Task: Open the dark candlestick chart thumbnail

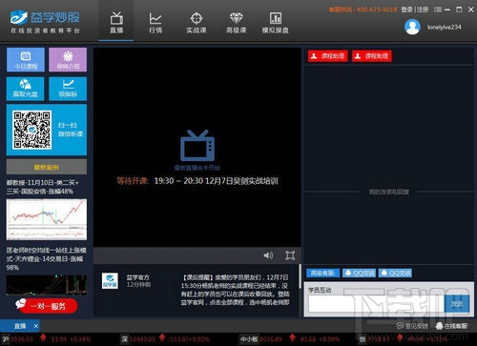Action: pyautogui.click(x=47, y=285)
